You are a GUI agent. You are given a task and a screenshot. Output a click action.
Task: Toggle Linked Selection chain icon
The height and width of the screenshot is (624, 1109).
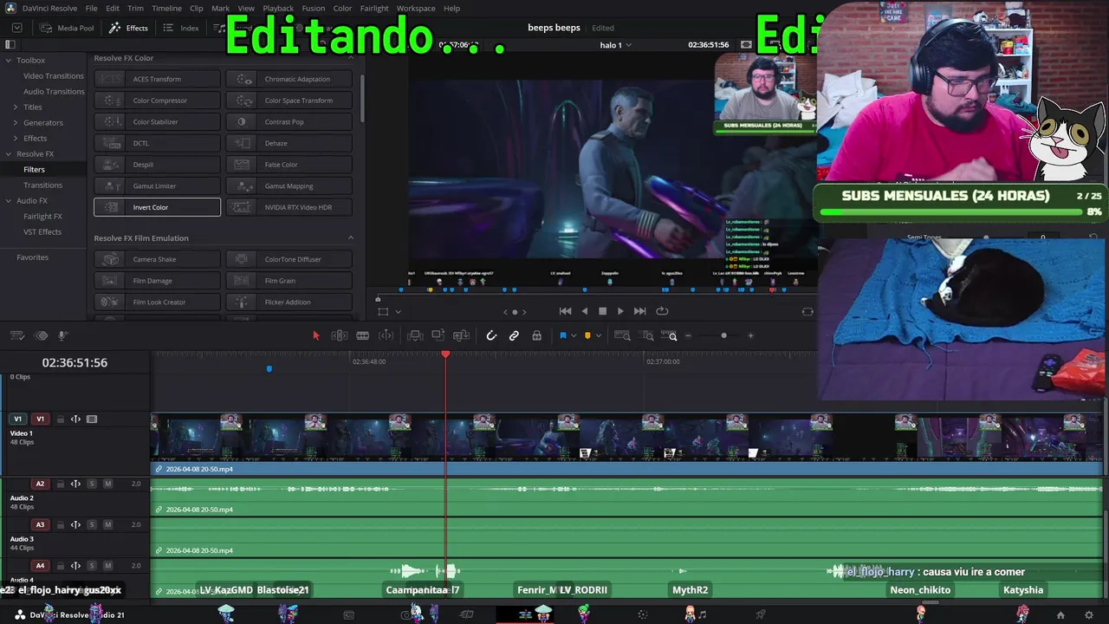point(514,335)
